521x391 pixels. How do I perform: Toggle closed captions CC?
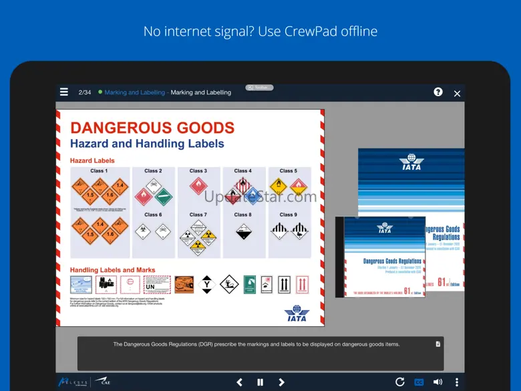pyautogui.click(x=419, y=382)
